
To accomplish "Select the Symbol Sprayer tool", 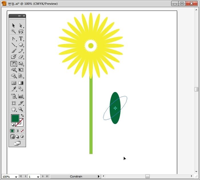I will pyautogui.click(x=13, y=96).
